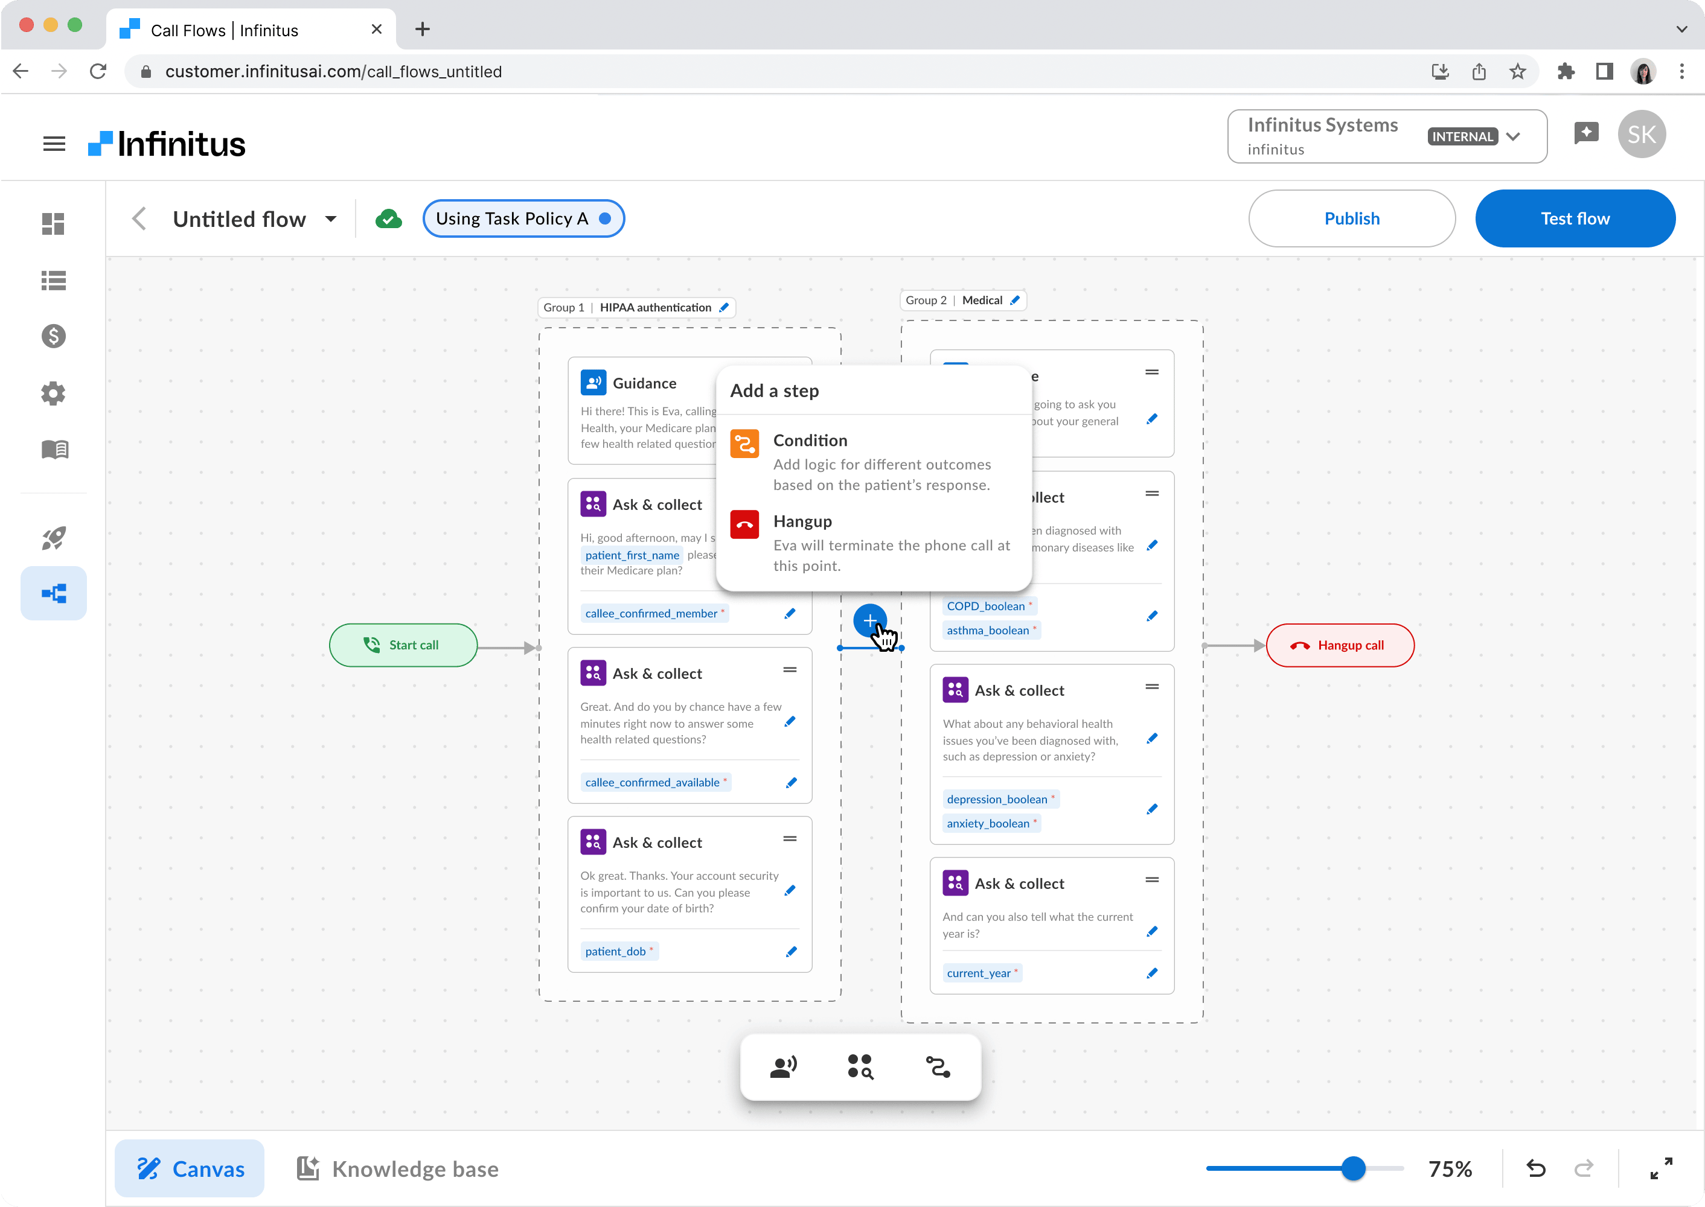Open the dashboard grid icon in sidebar
The height and width of the screenshot is (1207, 1705).
coord(54,224)
